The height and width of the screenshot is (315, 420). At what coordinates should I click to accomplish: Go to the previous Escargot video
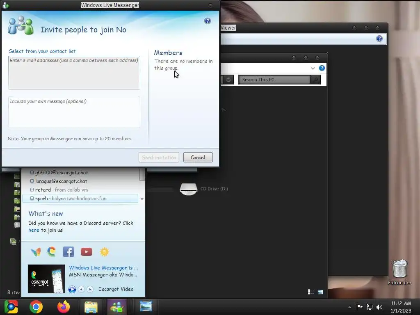[82, 289]
